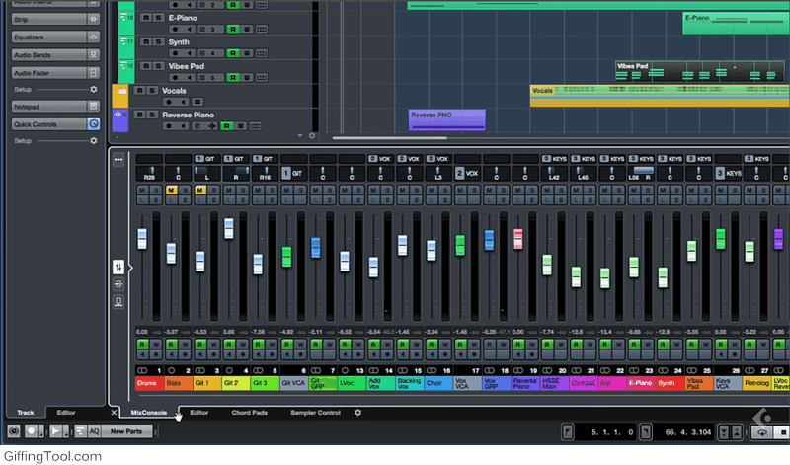The image size is (790, 465).
Task: Open channel settings on the Reverse Piano track
Action: 197,126
